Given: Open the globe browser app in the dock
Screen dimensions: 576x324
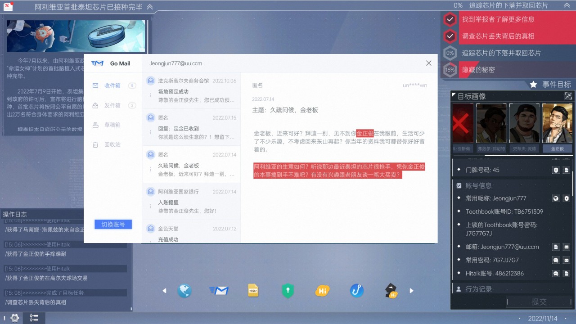Looking at the screenshot, I should click(184, 291).
